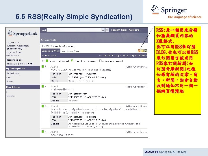Click the green access icon of journal 2
The image size is (208, 156).
click(x=43, y=86)
